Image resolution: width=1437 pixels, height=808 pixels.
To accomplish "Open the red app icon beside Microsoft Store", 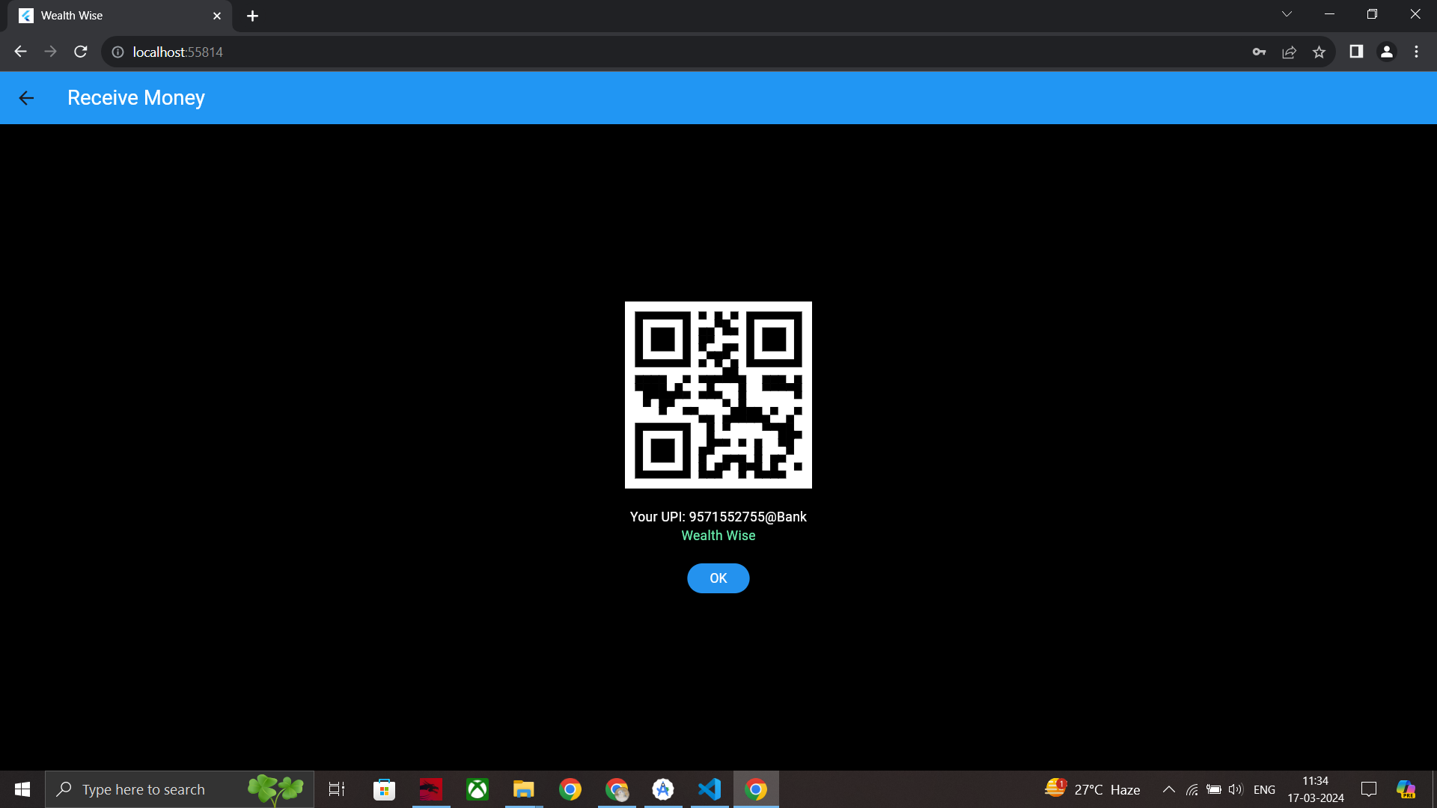I will pyautogui.click(x=431, y=789).
